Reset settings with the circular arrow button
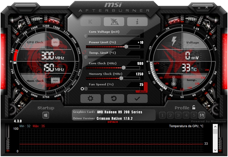The height and width of the screenshot is (157, 228). click(x=114, y=99)
